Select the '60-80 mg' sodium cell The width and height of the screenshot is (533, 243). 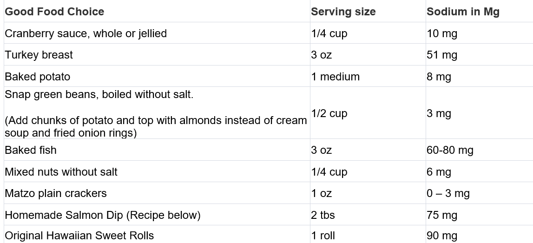point(450,150)
